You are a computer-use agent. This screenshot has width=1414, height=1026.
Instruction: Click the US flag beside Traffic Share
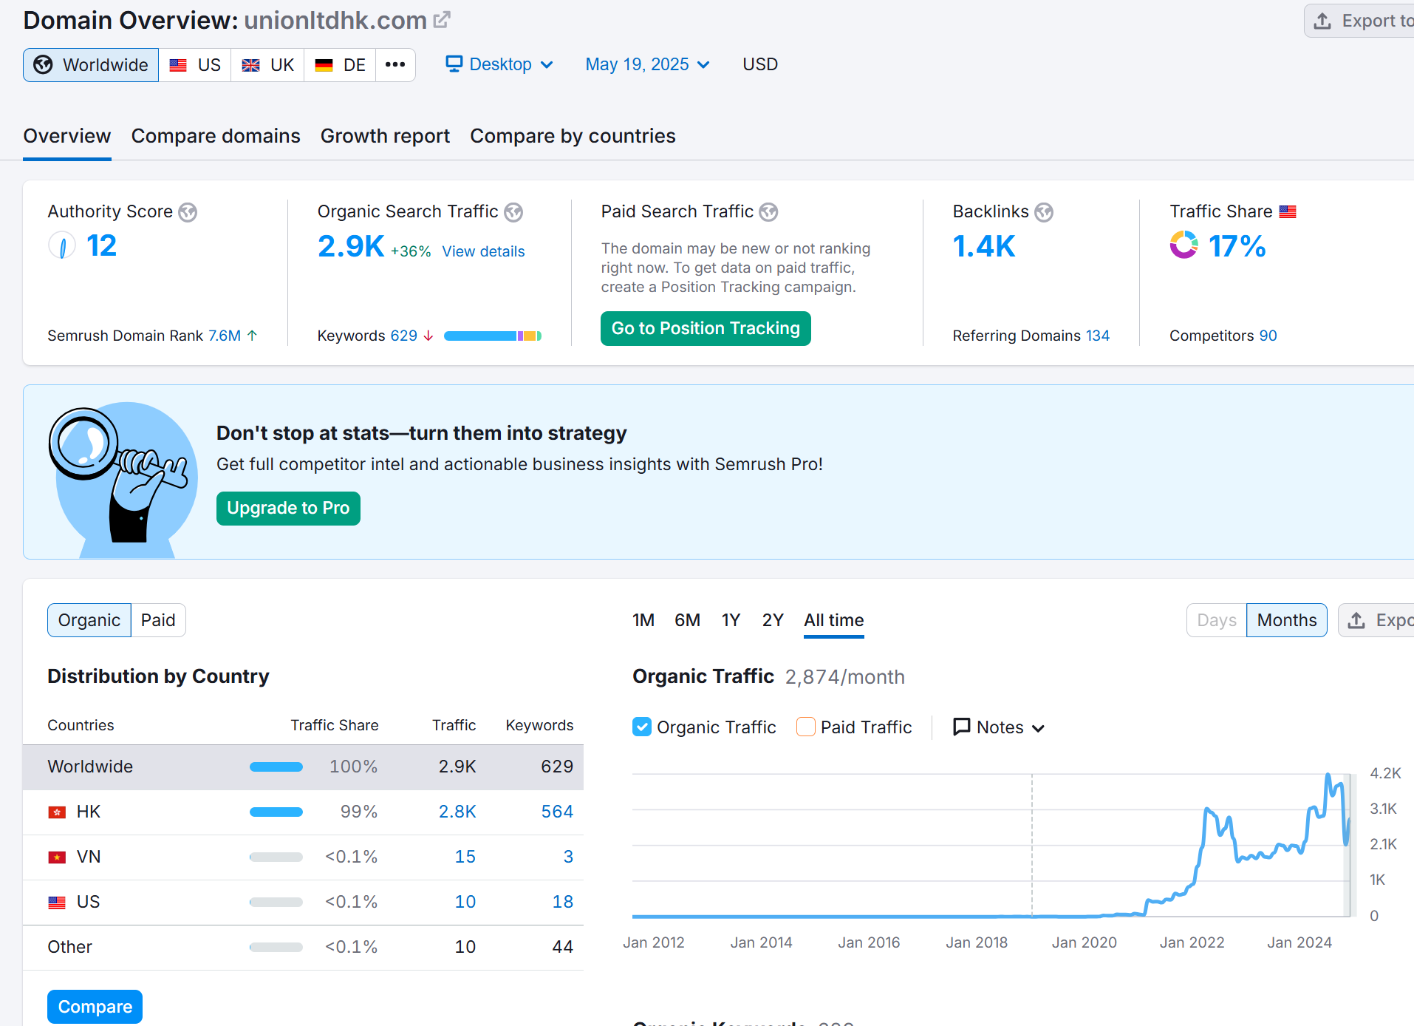pos(1288,212)
